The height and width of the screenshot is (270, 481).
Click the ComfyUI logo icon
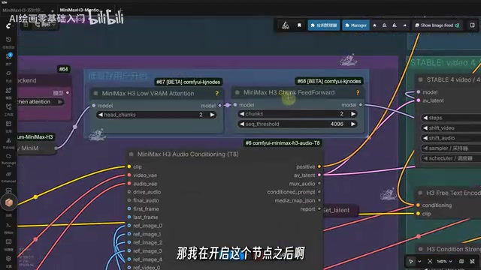coord(8,26)
